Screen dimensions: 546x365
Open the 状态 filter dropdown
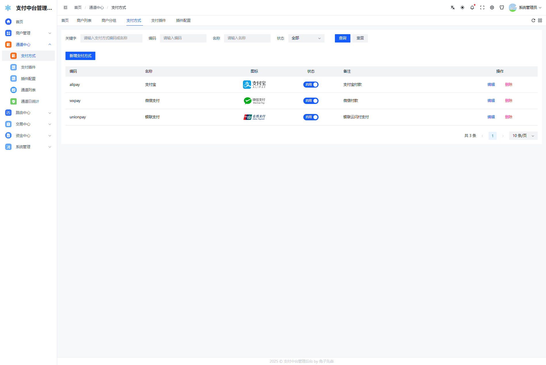click(306, 38)
